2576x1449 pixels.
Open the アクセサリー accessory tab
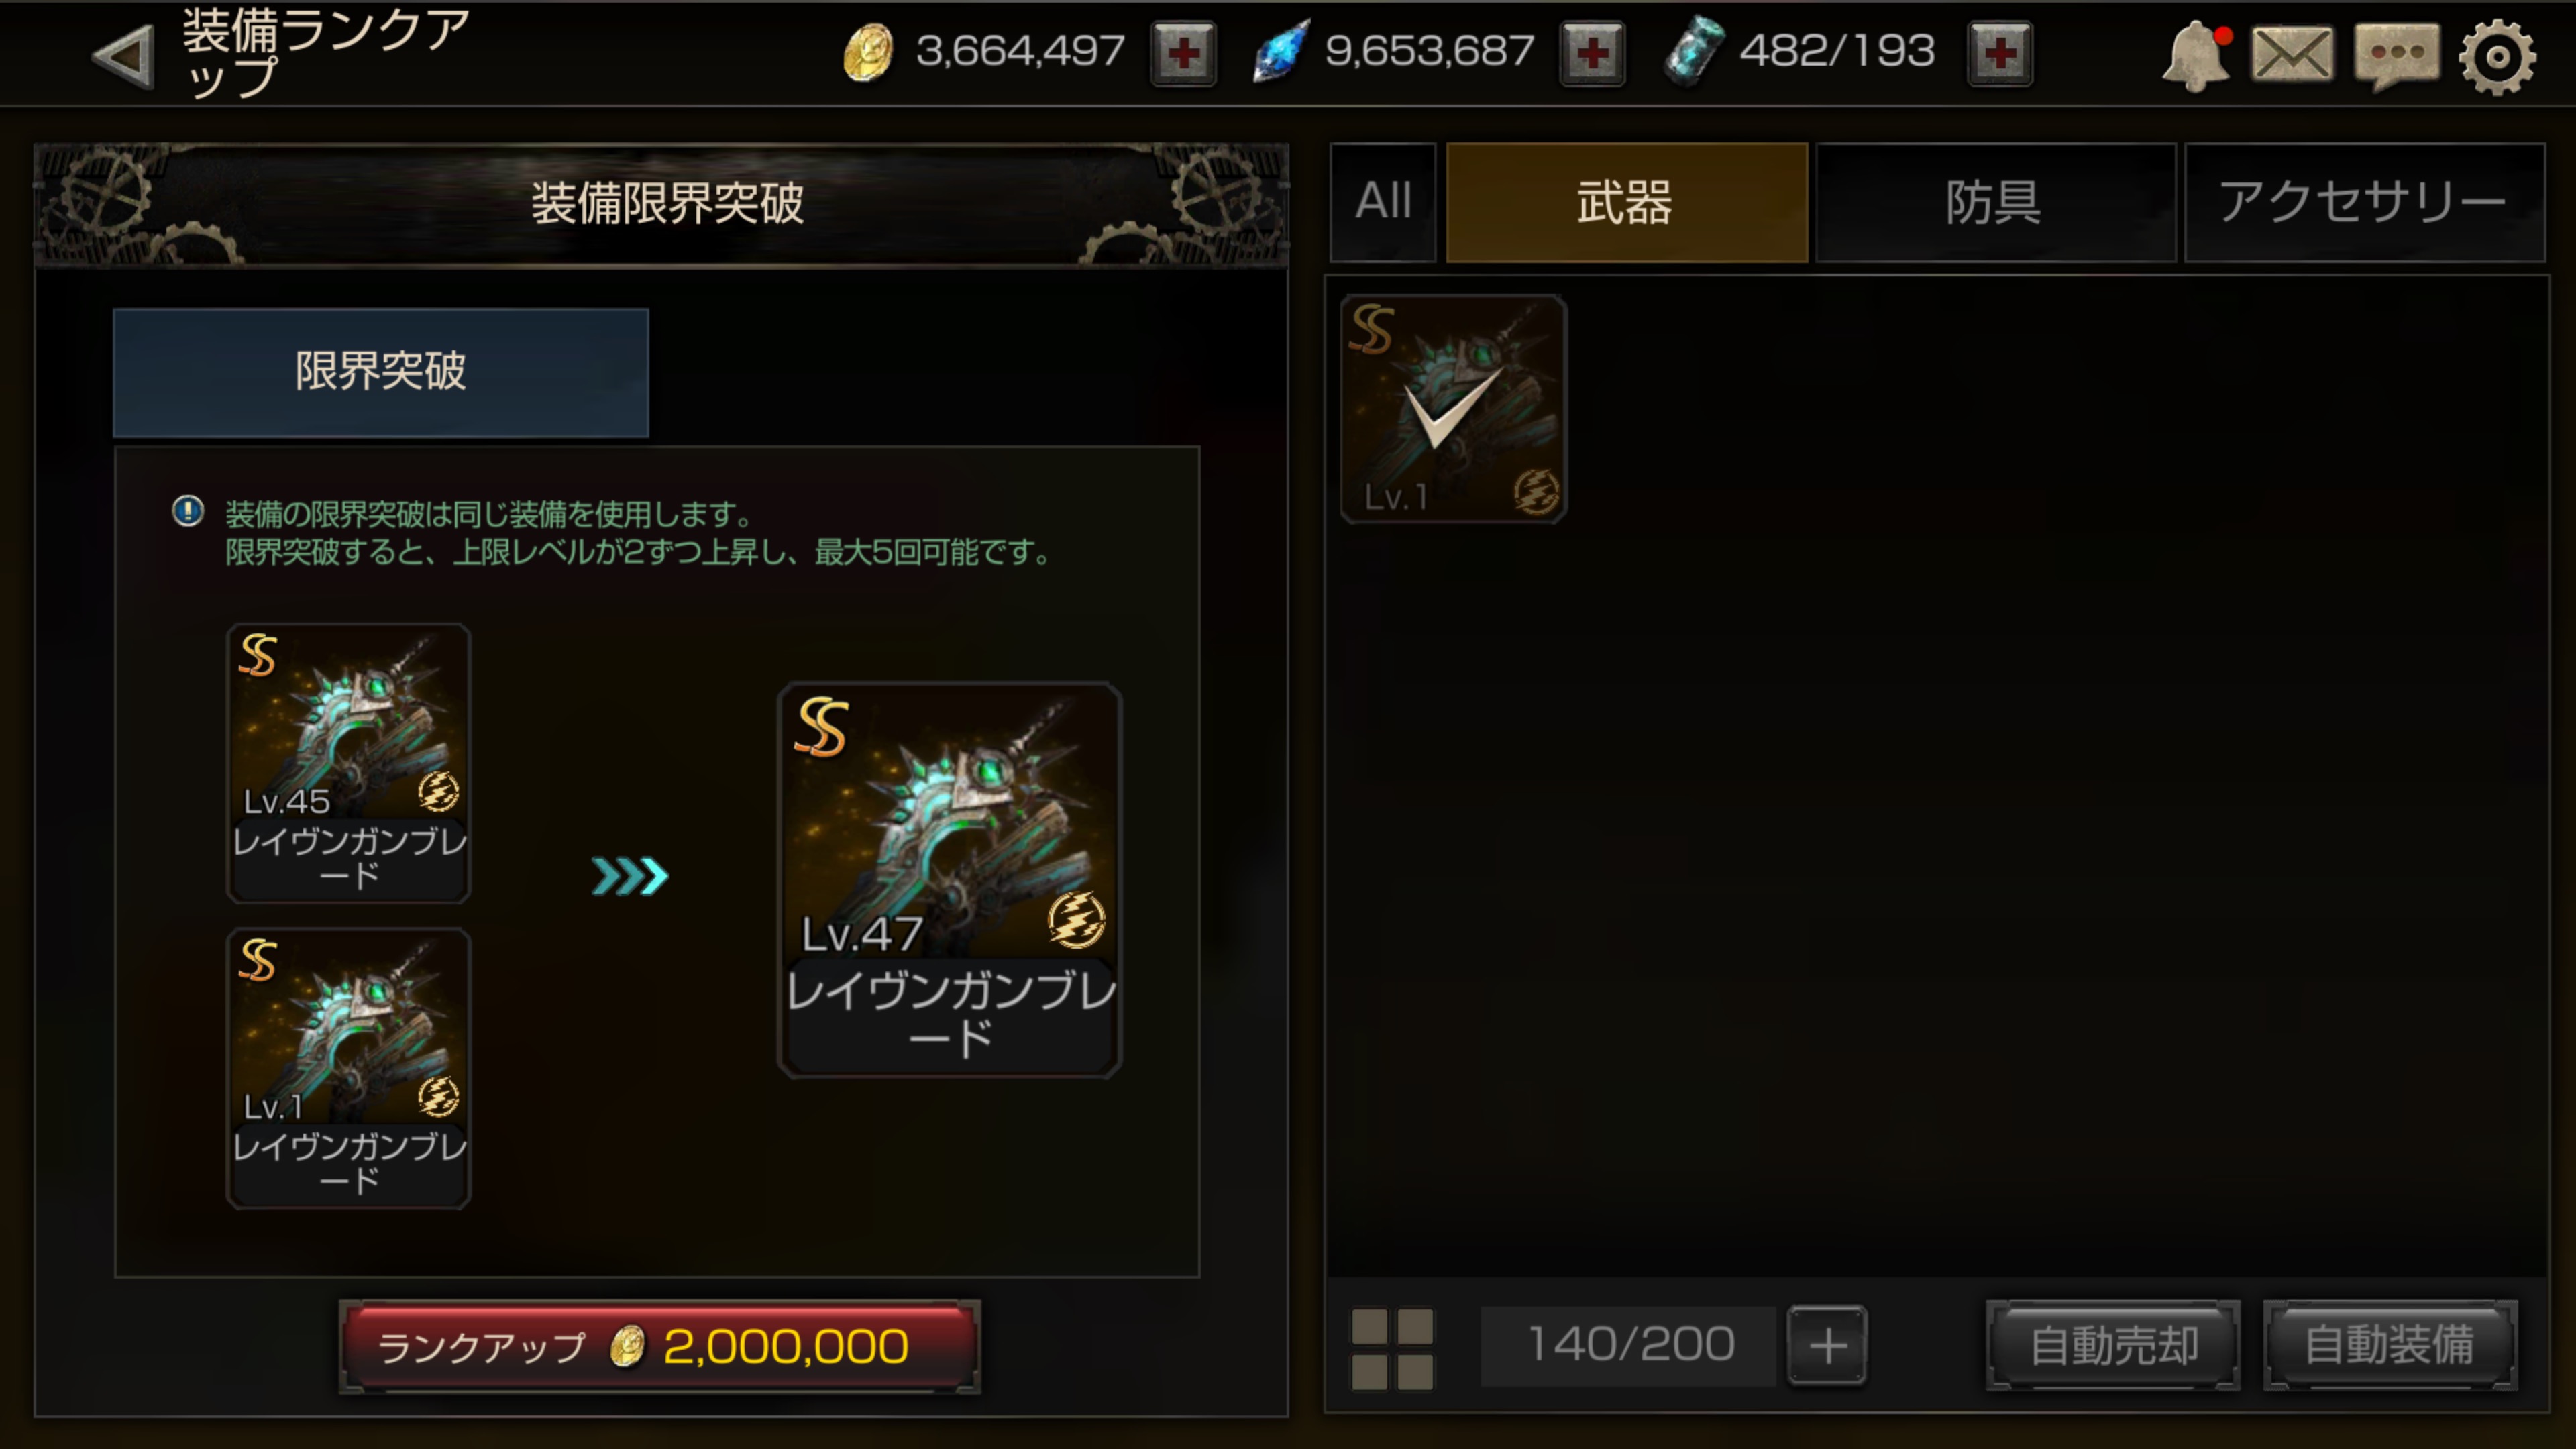tap(2364, 202)
